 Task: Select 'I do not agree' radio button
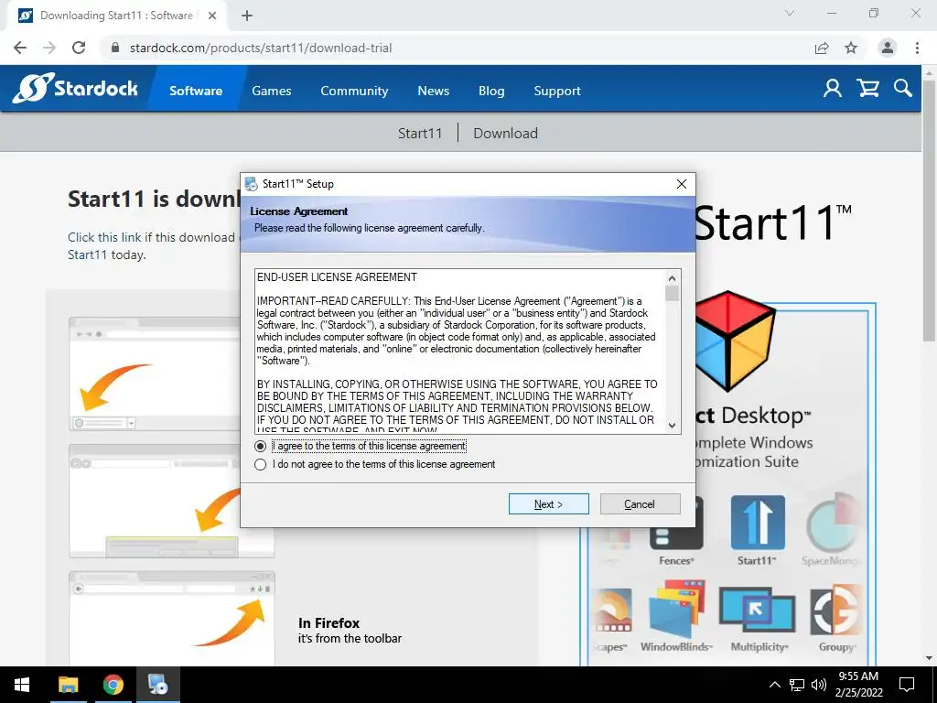coord(260,464)
